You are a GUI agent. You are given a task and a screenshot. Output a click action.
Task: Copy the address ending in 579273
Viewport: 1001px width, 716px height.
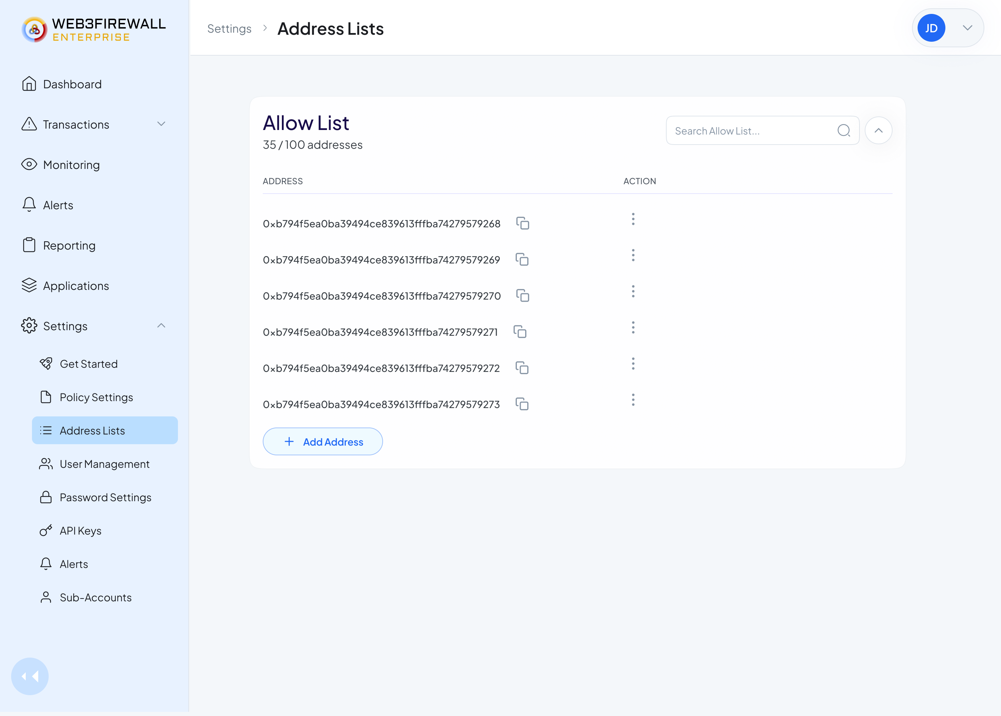(522, 404)
